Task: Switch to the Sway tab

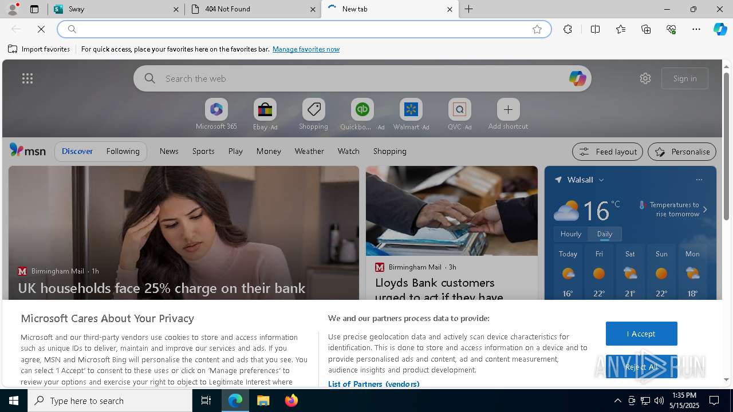Action: tap(116, 9)
